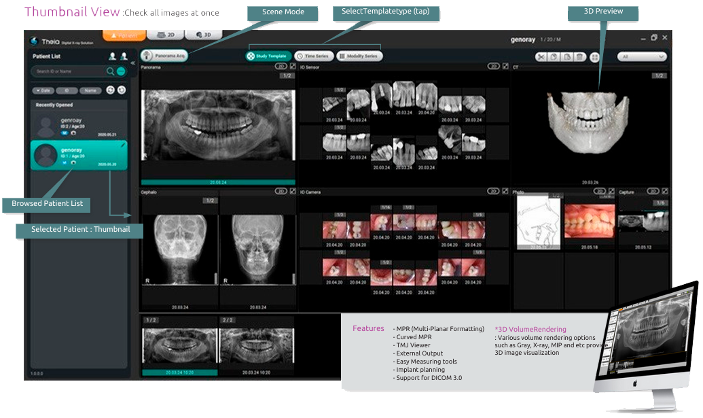Click the Modality Series button
The width and height of the screenshot is (703, 418).
click(359, 56)
